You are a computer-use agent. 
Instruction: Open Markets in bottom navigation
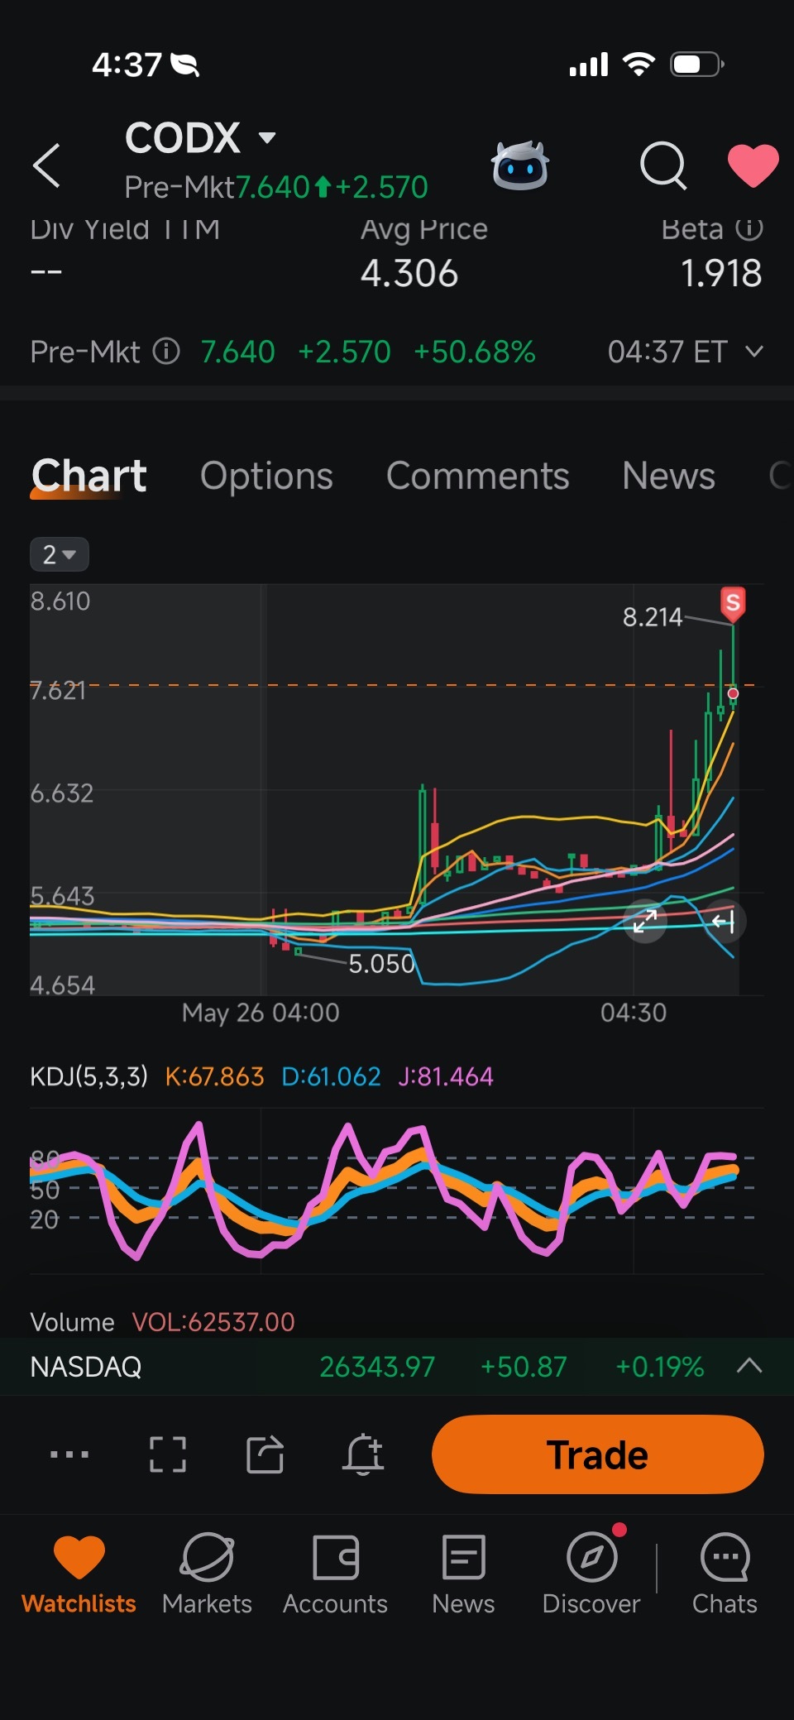pyautogui.click(x=207, y=1575)
